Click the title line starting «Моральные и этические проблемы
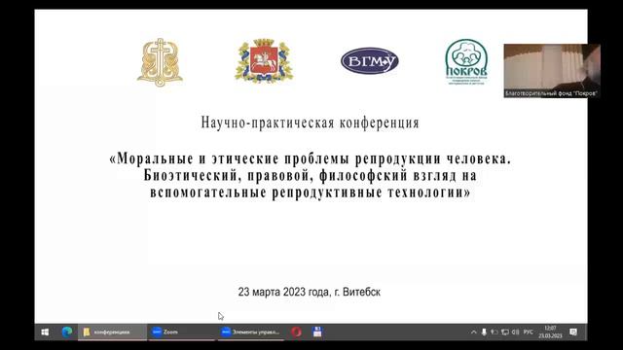The height and width of the screenshot is (350, 623). [x=310, y=158]
